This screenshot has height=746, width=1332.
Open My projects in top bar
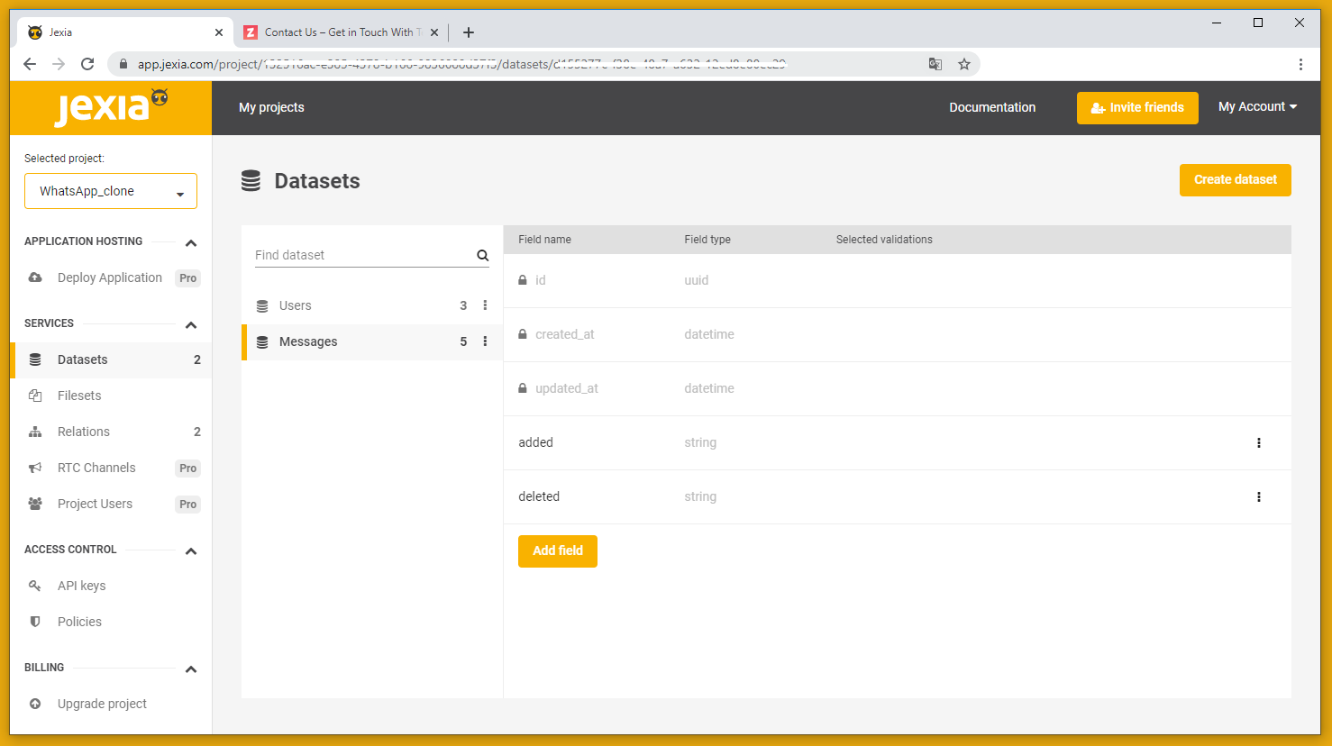(x=271, y=107)
